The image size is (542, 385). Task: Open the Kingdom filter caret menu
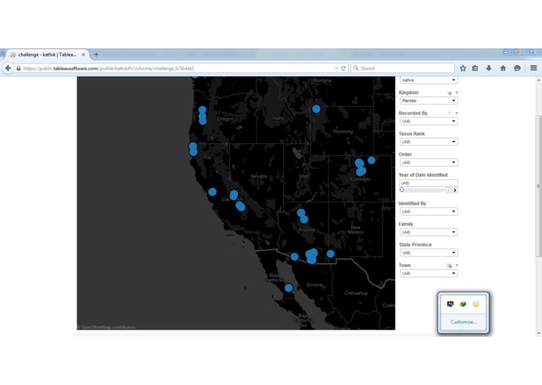[457, 93]
